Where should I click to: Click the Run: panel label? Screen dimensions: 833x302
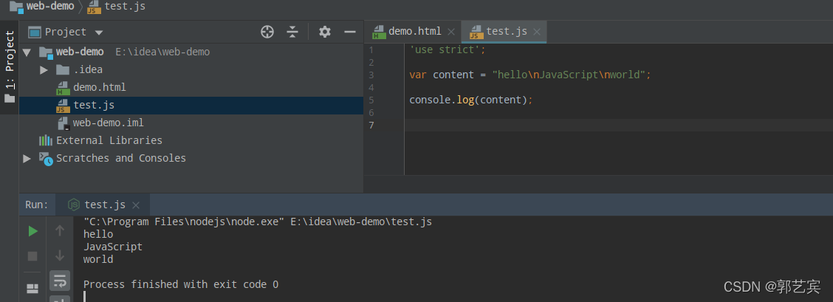[x=37, y=205]
